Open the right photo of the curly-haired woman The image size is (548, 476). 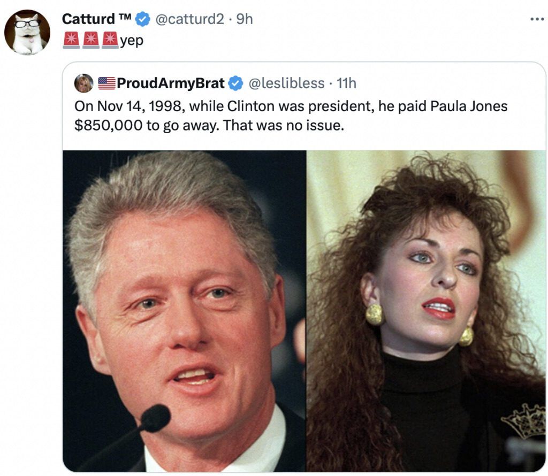coord(426,310)
